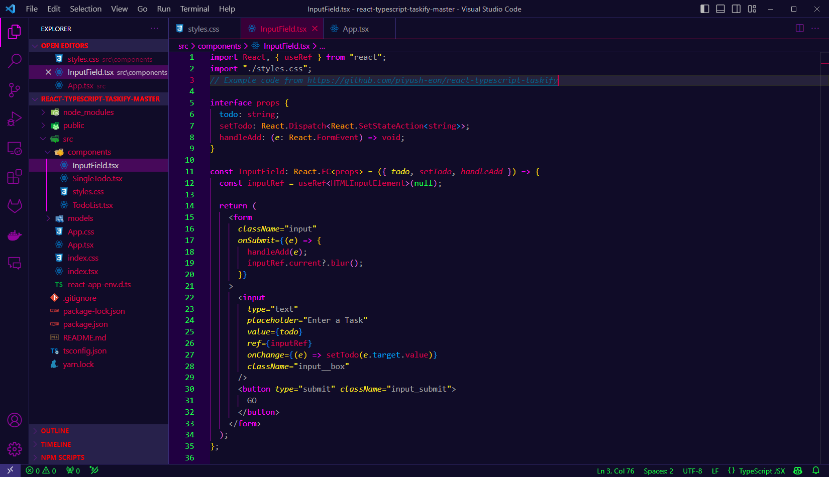Open the Search view
This screenshot has height=477, width=829.
click(x=15, y=61)
